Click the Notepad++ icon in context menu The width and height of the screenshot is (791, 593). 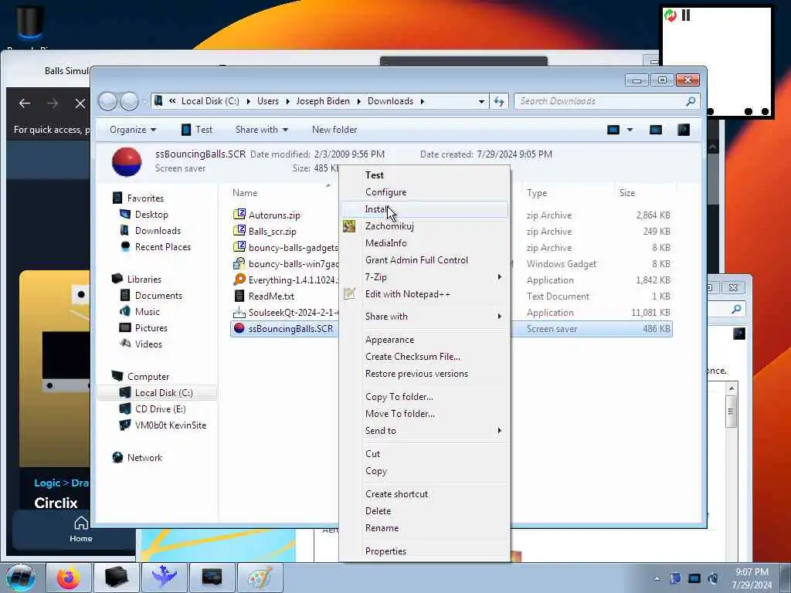coord(350,293)
